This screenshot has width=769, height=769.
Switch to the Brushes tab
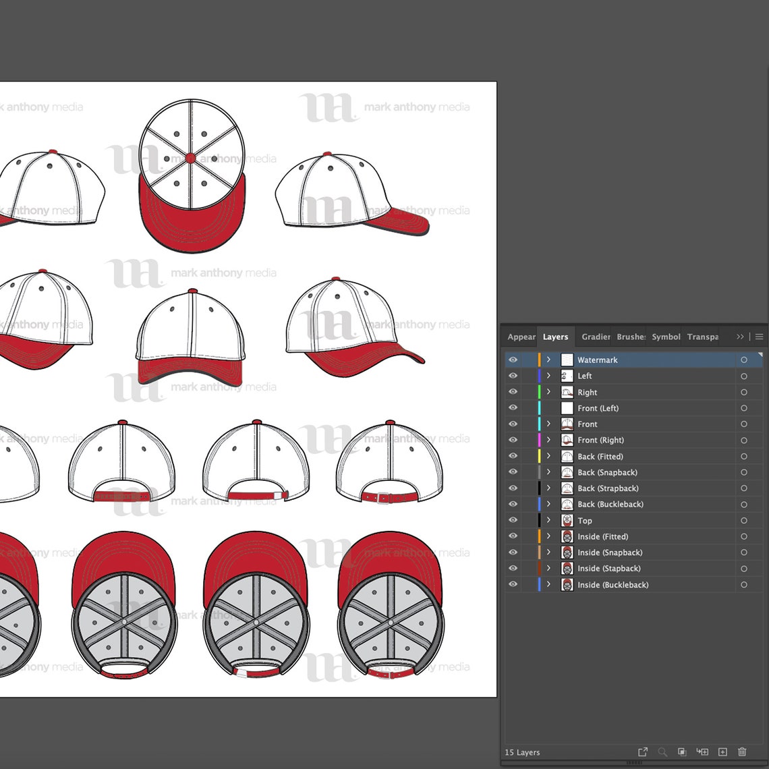(x=630, y=337)
